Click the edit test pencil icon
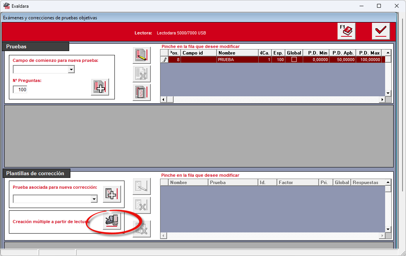The image size is (406, 256). [142, 55]
